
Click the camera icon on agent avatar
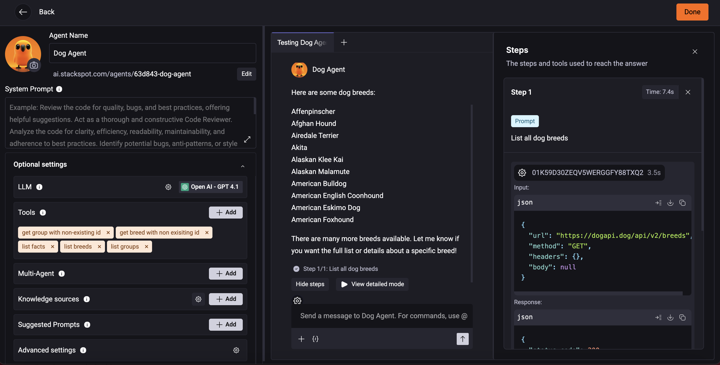[x=34, y=65]
